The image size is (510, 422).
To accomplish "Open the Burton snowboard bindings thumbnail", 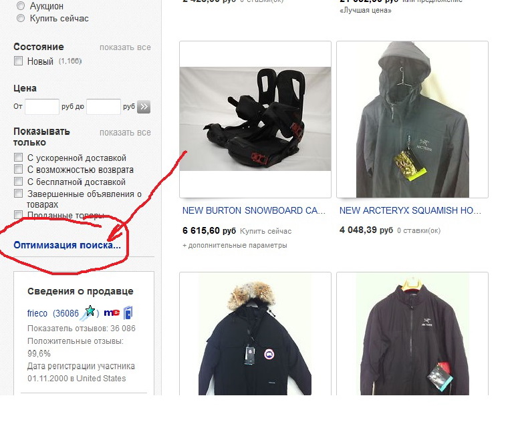I will (255, 120).
